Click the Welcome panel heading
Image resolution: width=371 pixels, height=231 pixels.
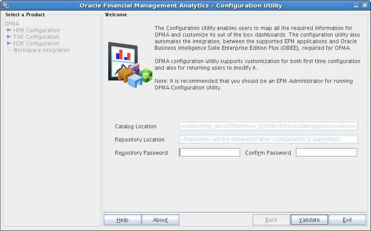point(116,15)
